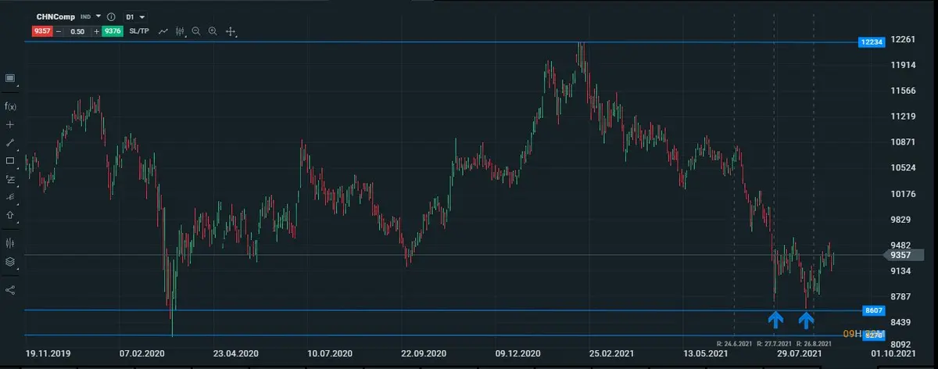Select the arrow drawing tool in sidebar
The image size is (938, 369).
(10, 215)
